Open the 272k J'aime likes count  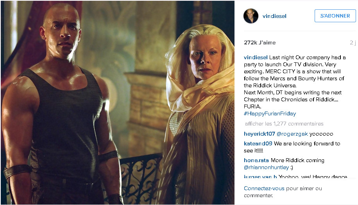(x=260, y=42)
